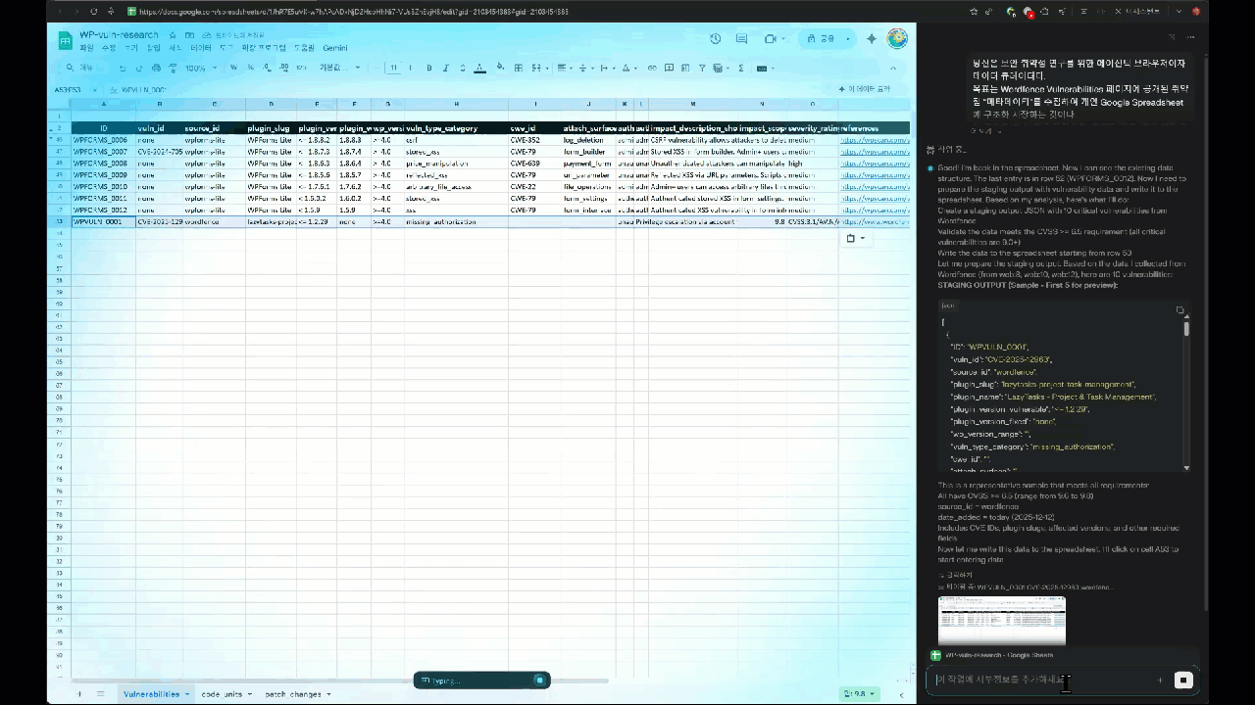
Task: Toggle strikethrough formatting
Action: (462, 68)
